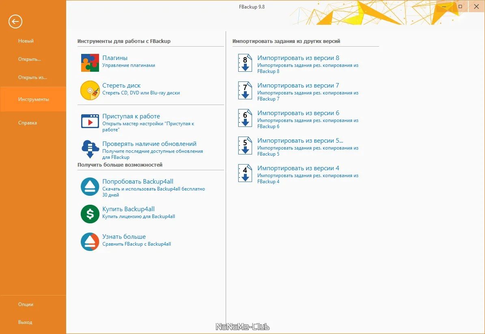Click the Проверять наличие обновлений link
485x334 pixels.
click(149, 144)
